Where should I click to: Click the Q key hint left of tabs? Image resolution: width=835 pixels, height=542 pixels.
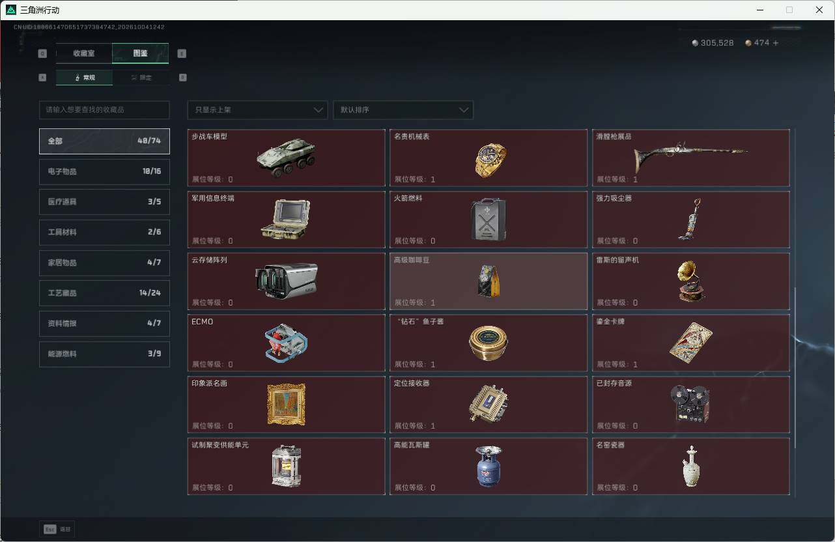point(43,53)
